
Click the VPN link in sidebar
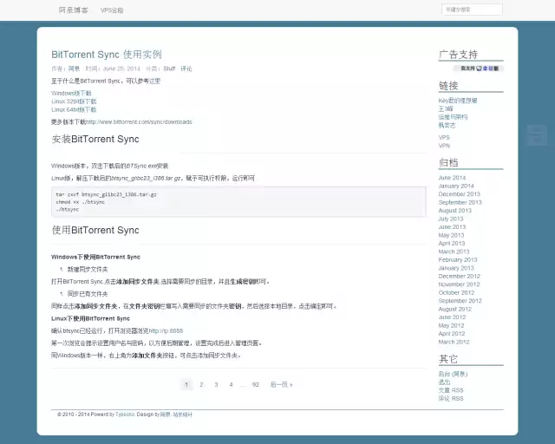point(444,146)
